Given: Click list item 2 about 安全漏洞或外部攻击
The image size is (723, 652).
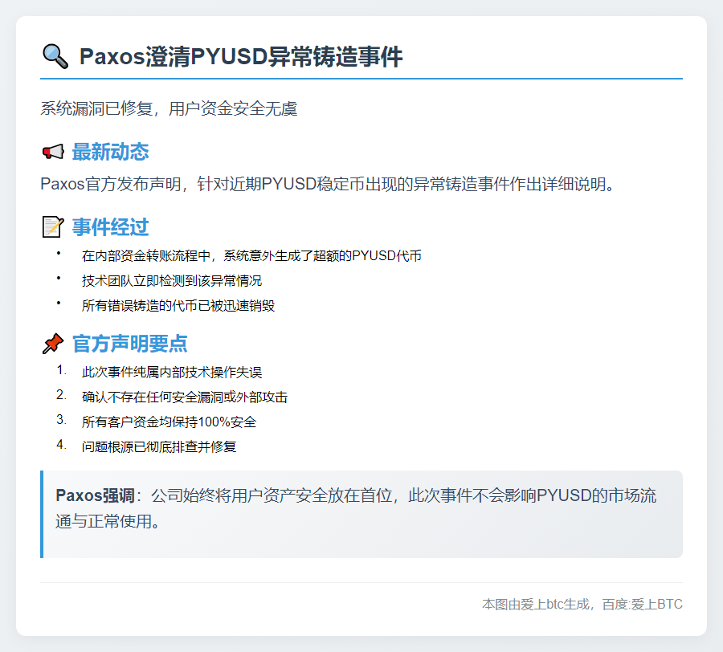Looking at the screenshot, I should pyautogui.click(x=185, y=397).
